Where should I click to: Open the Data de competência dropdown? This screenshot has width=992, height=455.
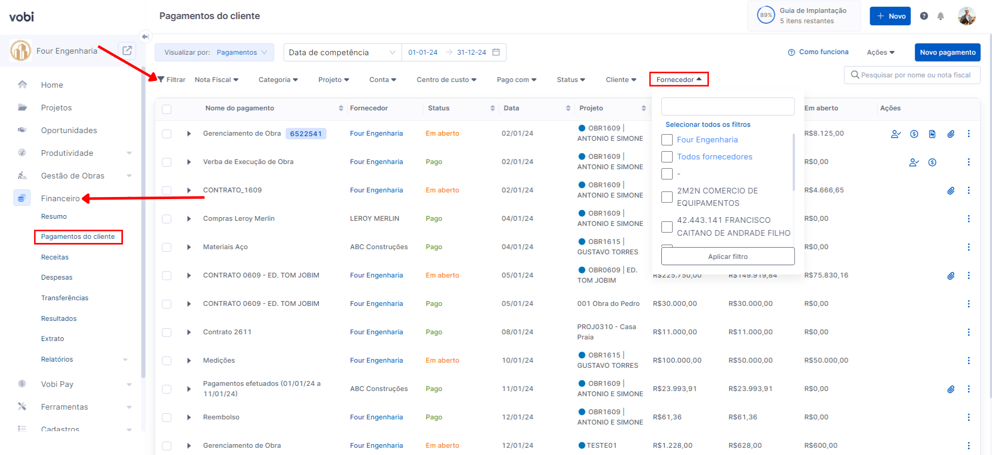[342, 52]
